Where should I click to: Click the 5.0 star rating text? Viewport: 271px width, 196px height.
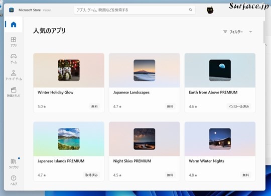click(x=42, y=106)
